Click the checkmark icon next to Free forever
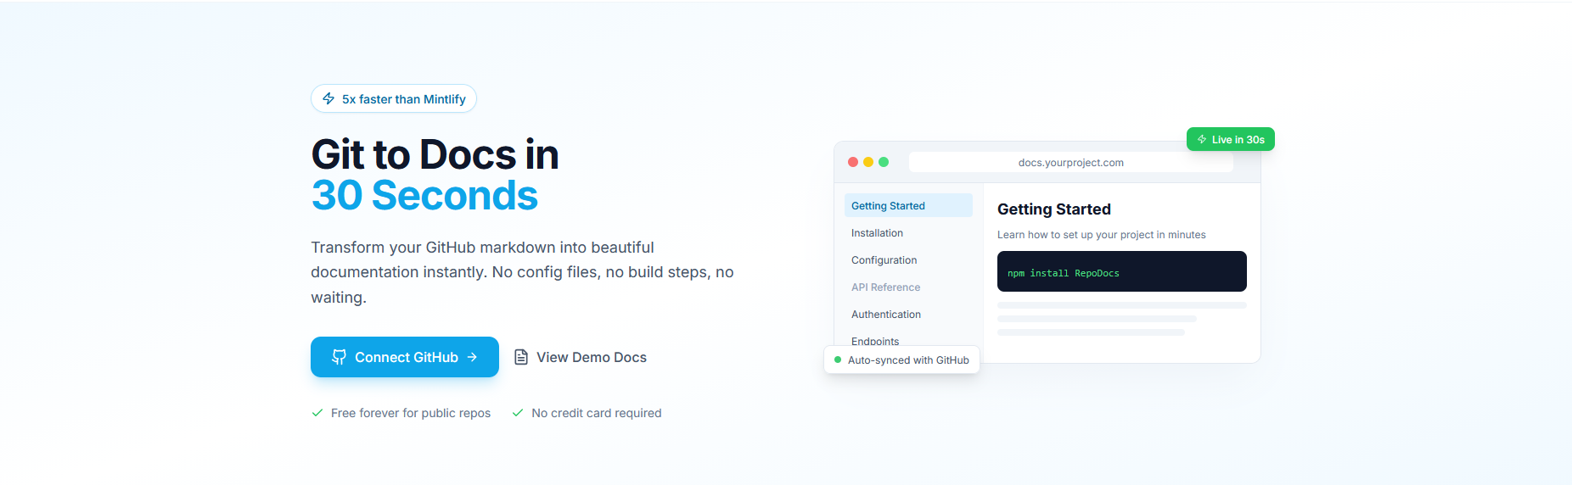 317,413
